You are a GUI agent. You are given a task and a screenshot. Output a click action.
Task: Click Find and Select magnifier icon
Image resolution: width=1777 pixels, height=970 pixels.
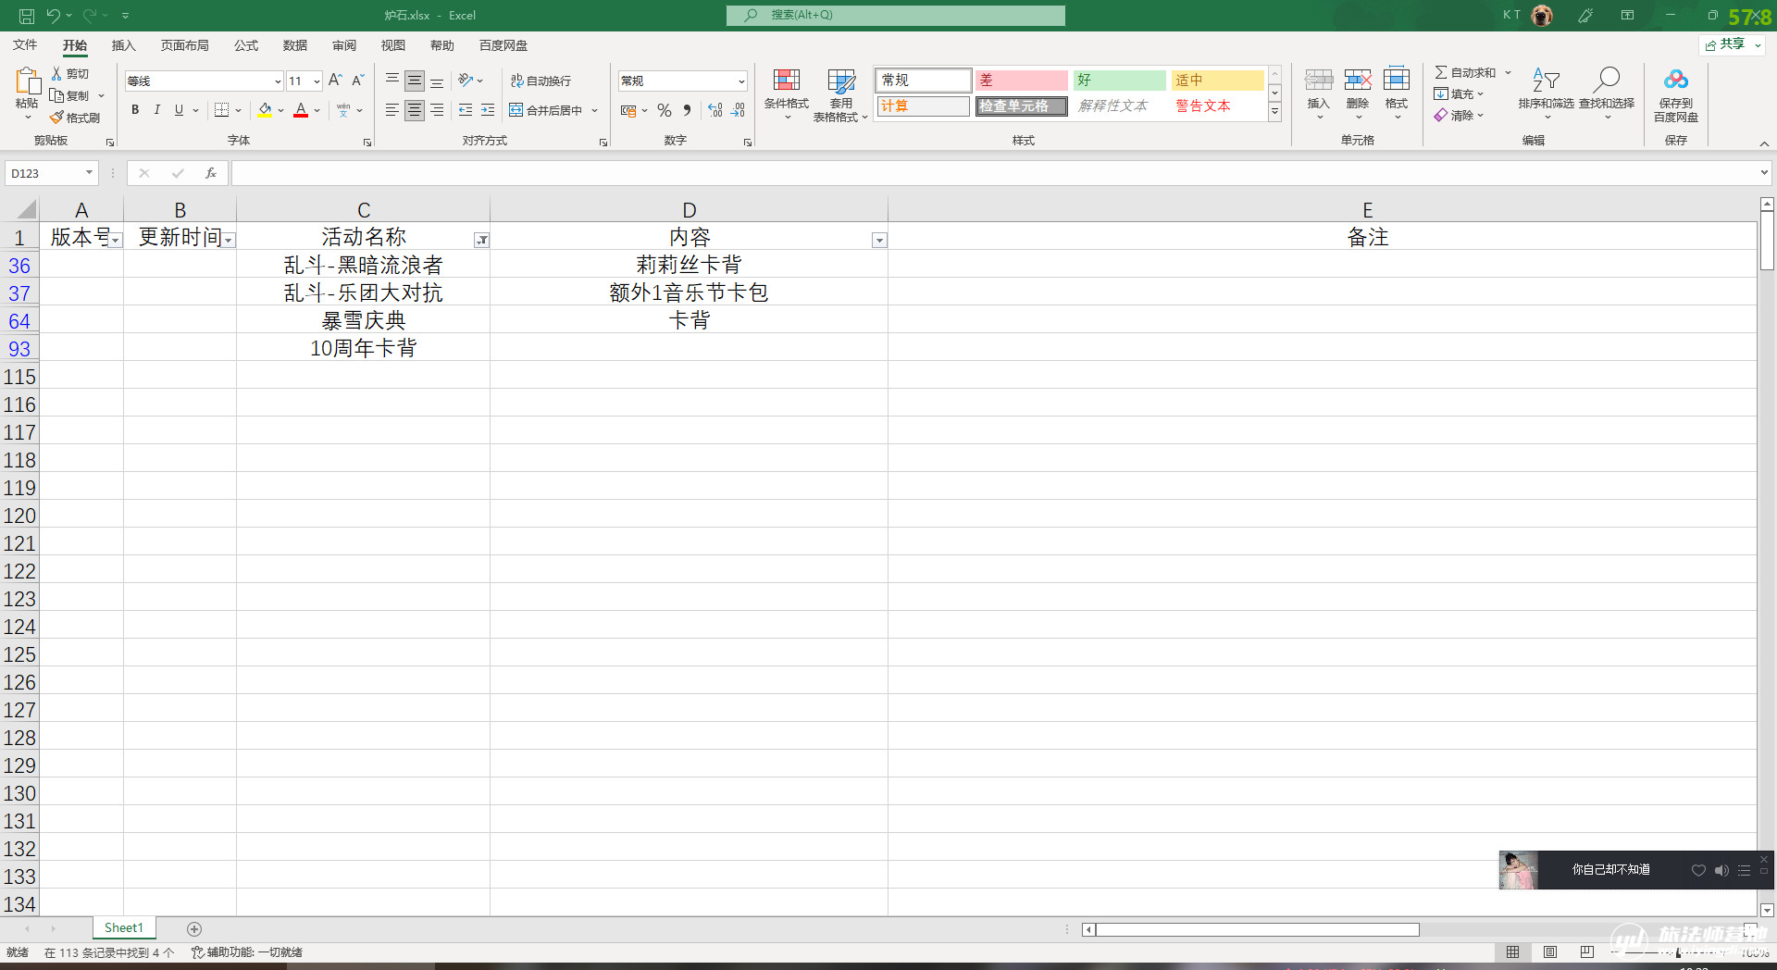tap(1606, 81)
